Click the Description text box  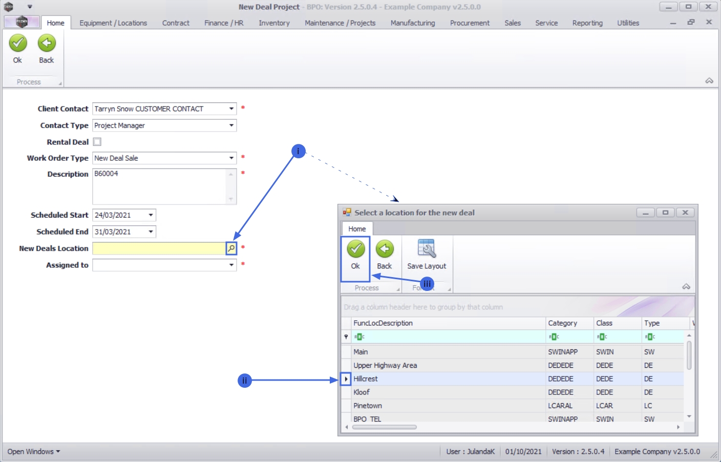pos(164,186)
